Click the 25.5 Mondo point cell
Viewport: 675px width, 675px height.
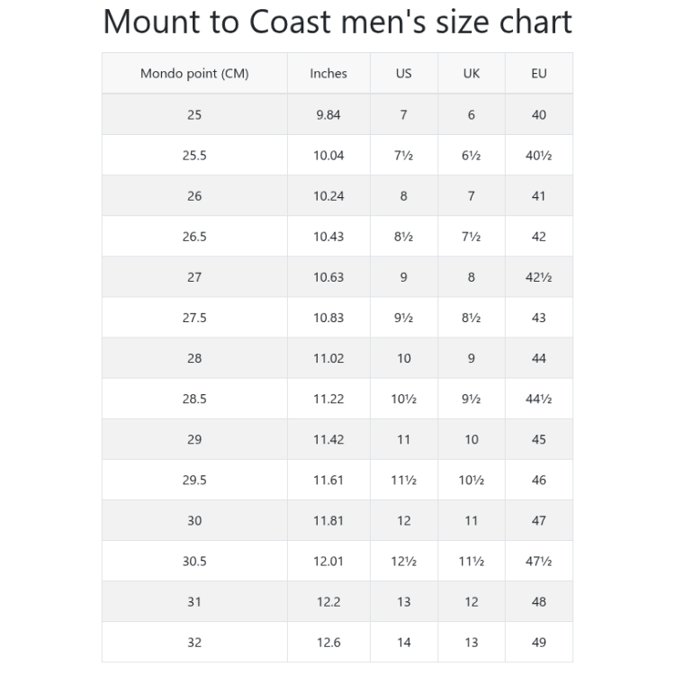click(x=194, y=155)
